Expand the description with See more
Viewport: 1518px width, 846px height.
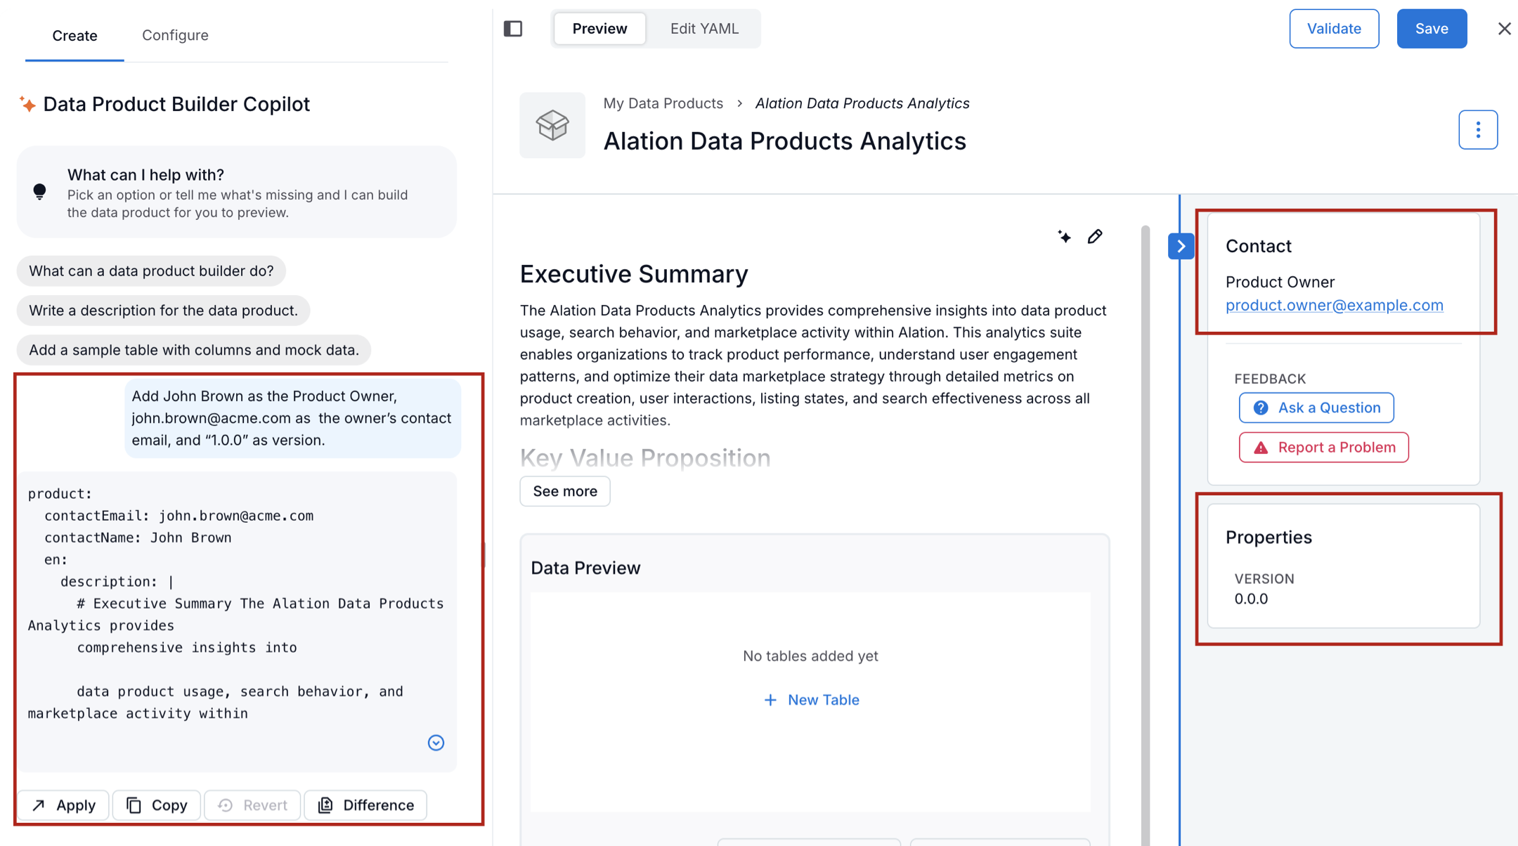pos(564,491)
